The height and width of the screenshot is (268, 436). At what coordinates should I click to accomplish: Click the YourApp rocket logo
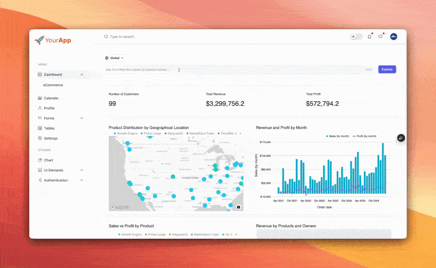click(x=40, y=39)
